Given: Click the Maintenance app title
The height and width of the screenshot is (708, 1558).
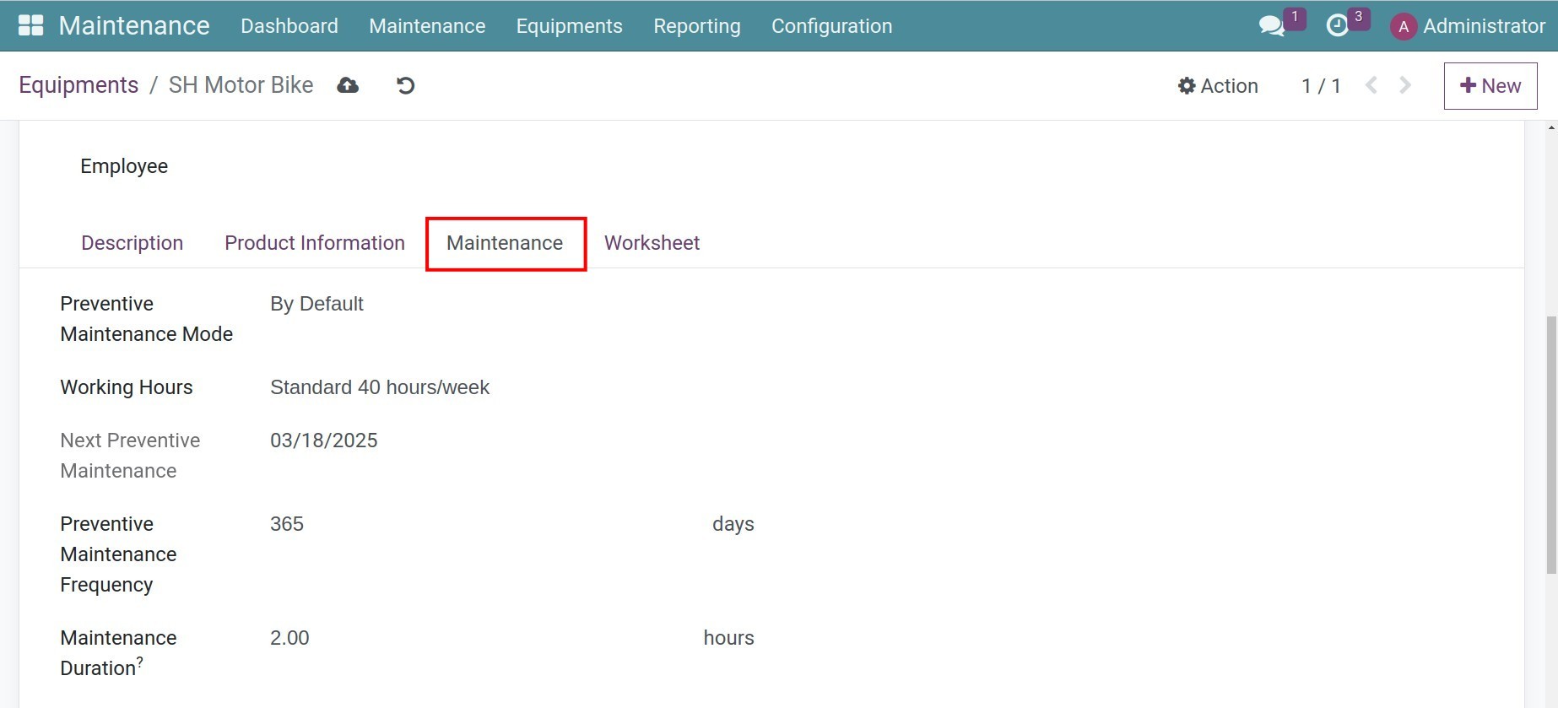Looking at the screenshot, I should pos(134,25).
